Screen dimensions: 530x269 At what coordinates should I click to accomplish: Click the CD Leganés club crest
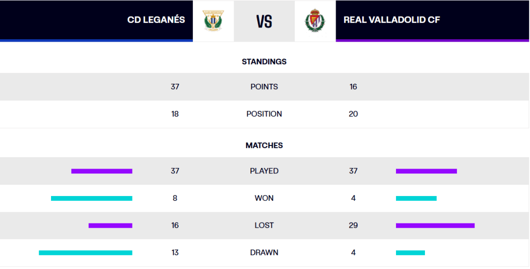point(213,21)
